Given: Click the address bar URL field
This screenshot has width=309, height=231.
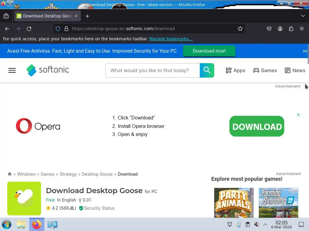Looking at the screenshot, I should (x=150, y=29).
